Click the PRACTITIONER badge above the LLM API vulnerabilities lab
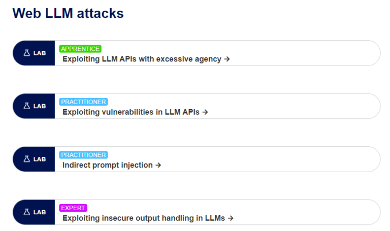This screenshot has height=231, width=390. click(83, 102)
